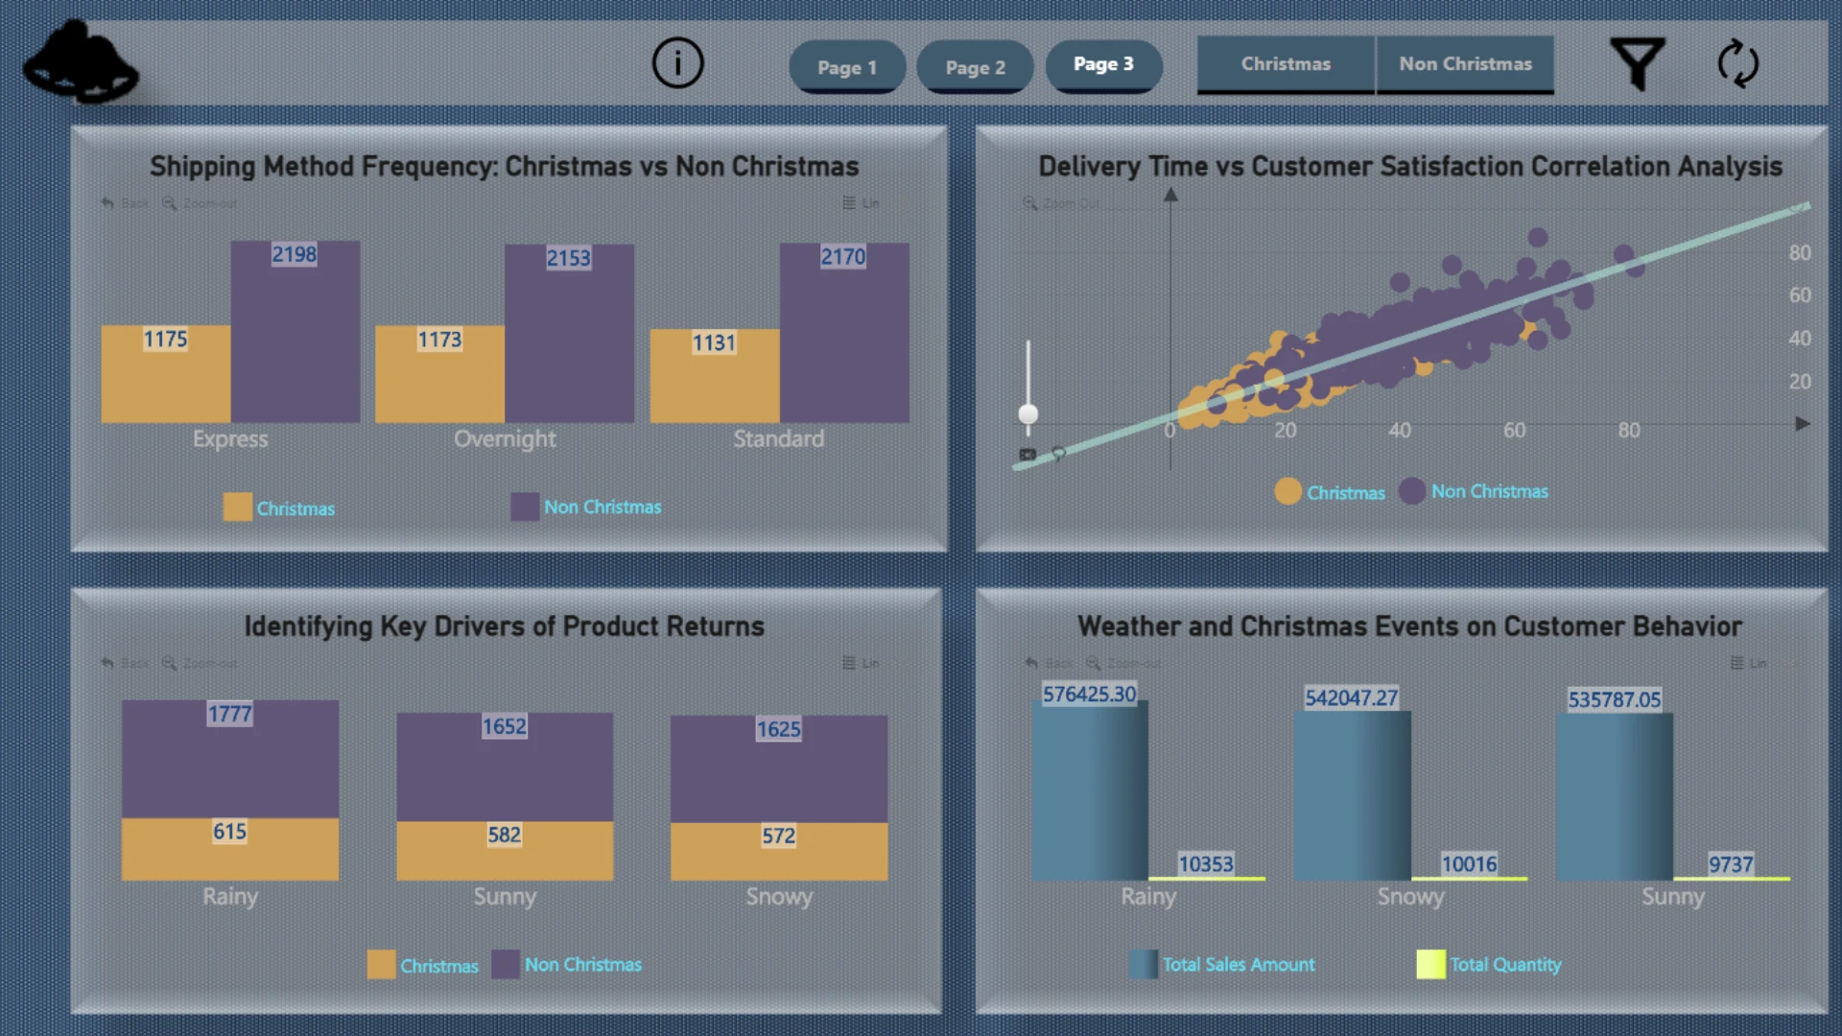The width and height of the screenshot is (1842, 1036).
Task: Click the Standard axis label
Action: [779, 439]
